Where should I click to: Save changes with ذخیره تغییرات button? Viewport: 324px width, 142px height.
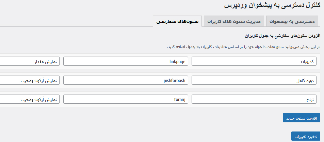coord(306,136)
